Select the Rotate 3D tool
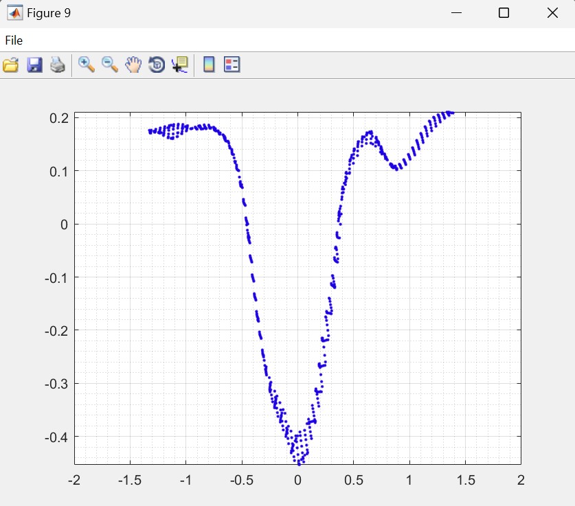575x506 pixels. (157, 65)
